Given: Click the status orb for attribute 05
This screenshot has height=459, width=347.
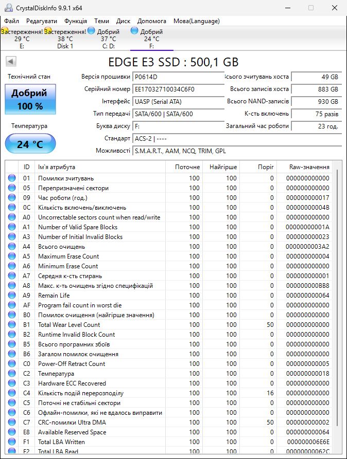Looking at the screenshot, I should coord(12,188).
